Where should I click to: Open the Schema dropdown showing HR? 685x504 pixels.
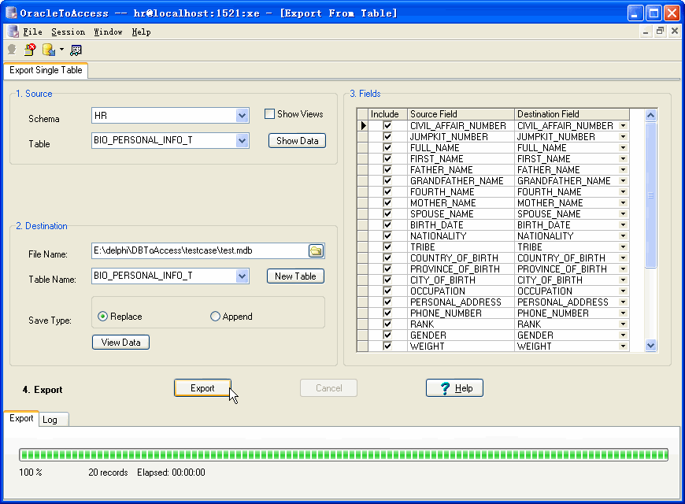click(242, 116)
